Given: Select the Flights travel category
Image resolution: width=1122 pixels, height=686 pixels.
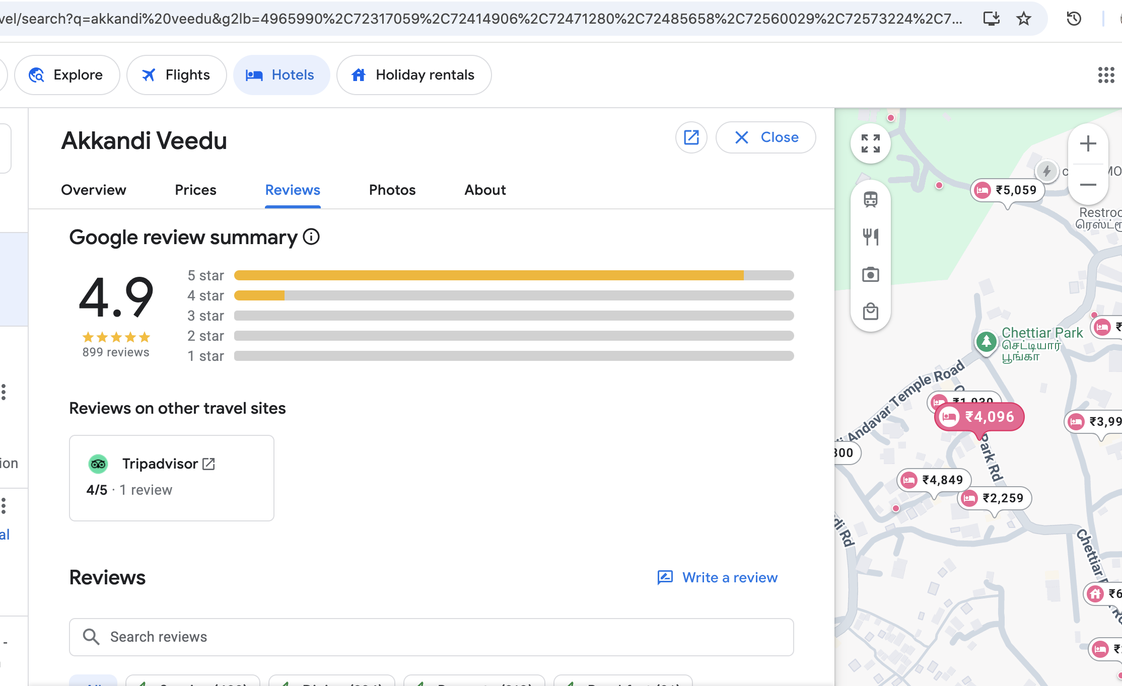Looking at the screenshot, I should coord(176,75).
